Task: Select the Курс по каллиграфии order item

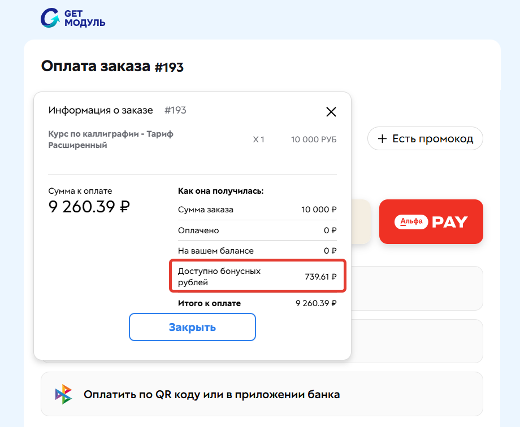Action: pos(111,140)
